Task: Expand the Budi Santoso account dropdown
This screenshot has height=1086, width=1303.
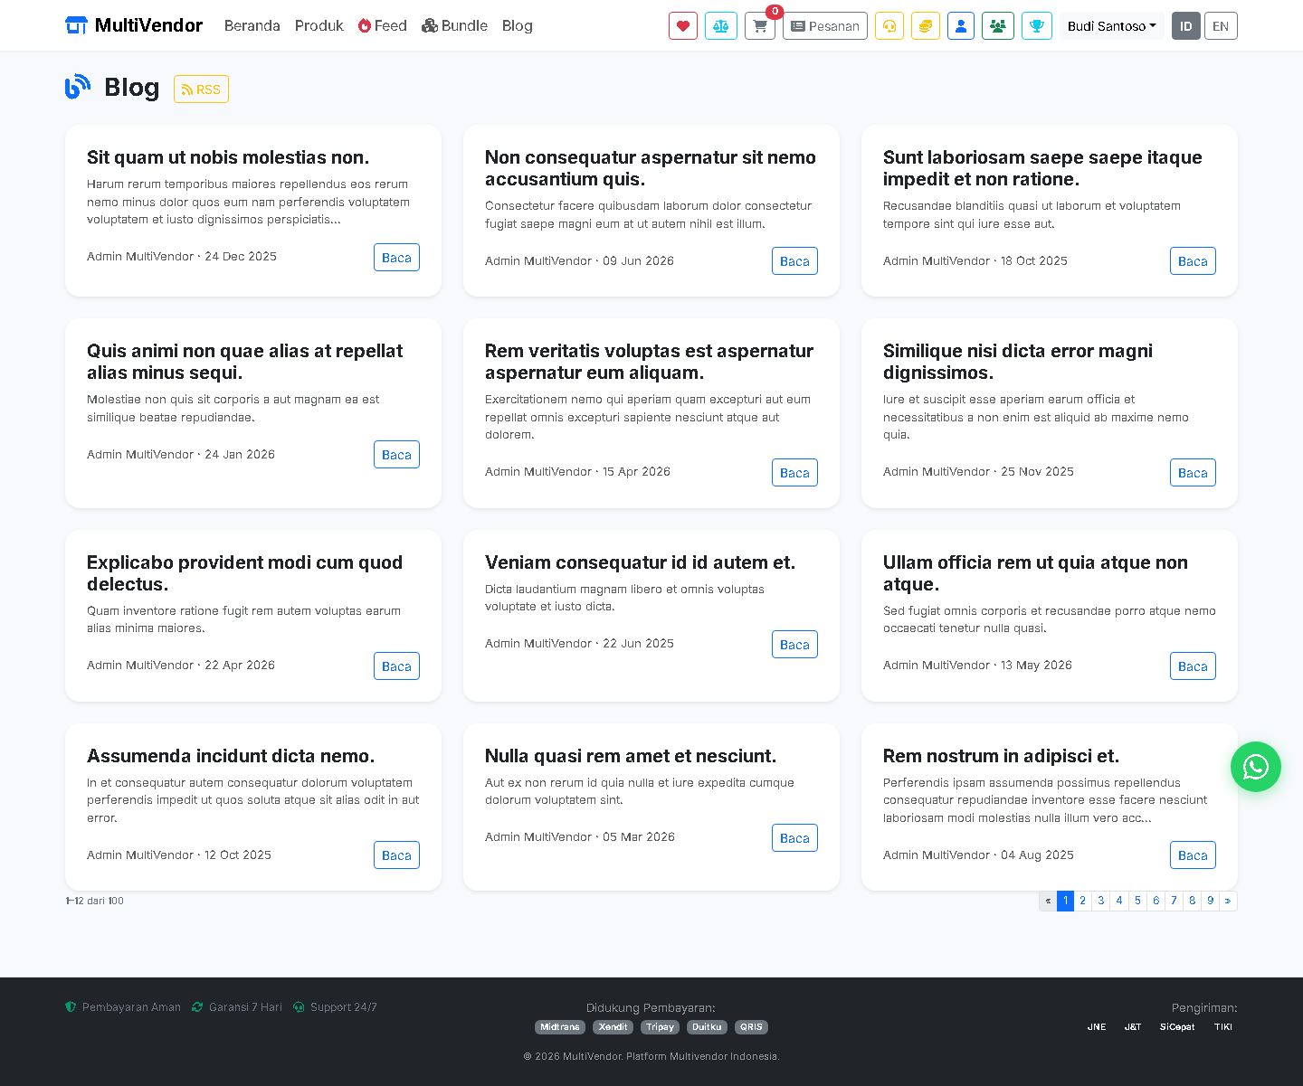Action: click(x=1112, y=26)
